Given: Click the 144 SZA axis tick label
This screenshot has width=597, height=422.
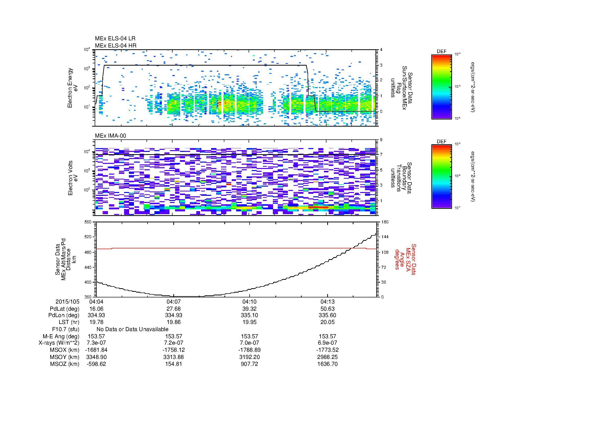Looking at the screenshot, I should coord(385,237).
